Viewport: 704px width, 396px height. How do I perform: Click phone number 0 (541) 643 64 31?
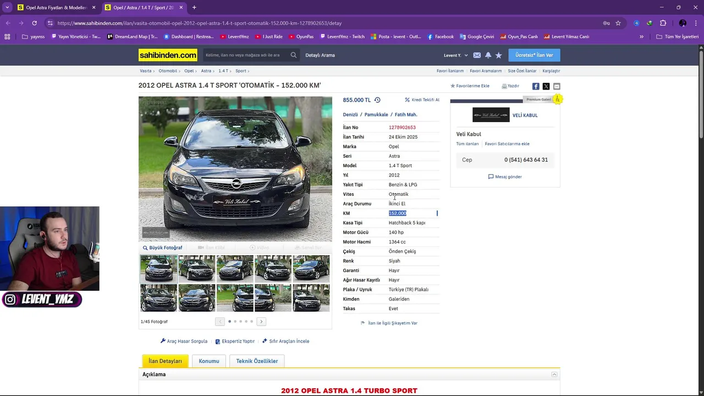tap(526, 160)
